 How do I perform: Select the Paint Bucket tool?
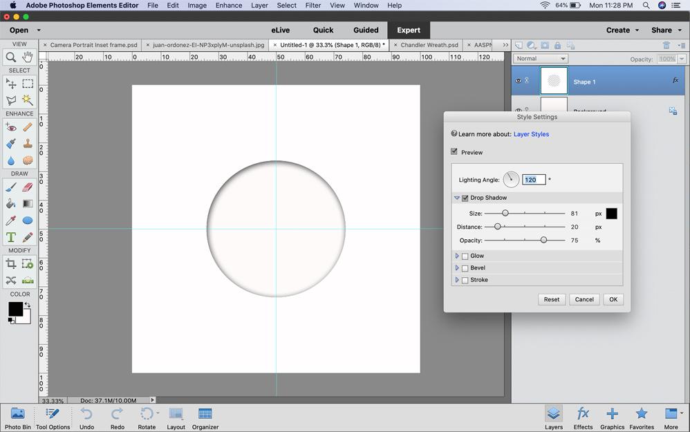coord(11,204)
